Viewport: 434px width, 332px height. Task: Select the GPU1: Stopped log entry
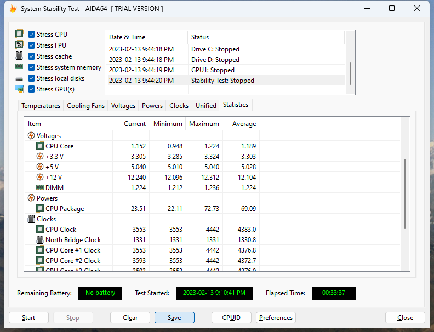click(x=225, y=70)
